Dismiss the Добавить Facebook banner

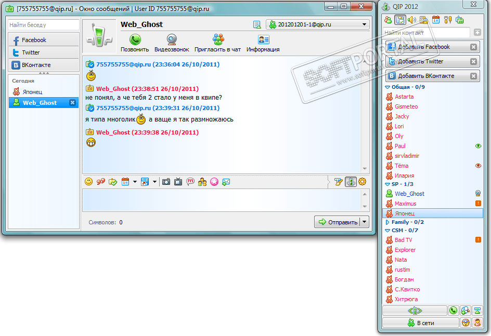pos(473,47)
